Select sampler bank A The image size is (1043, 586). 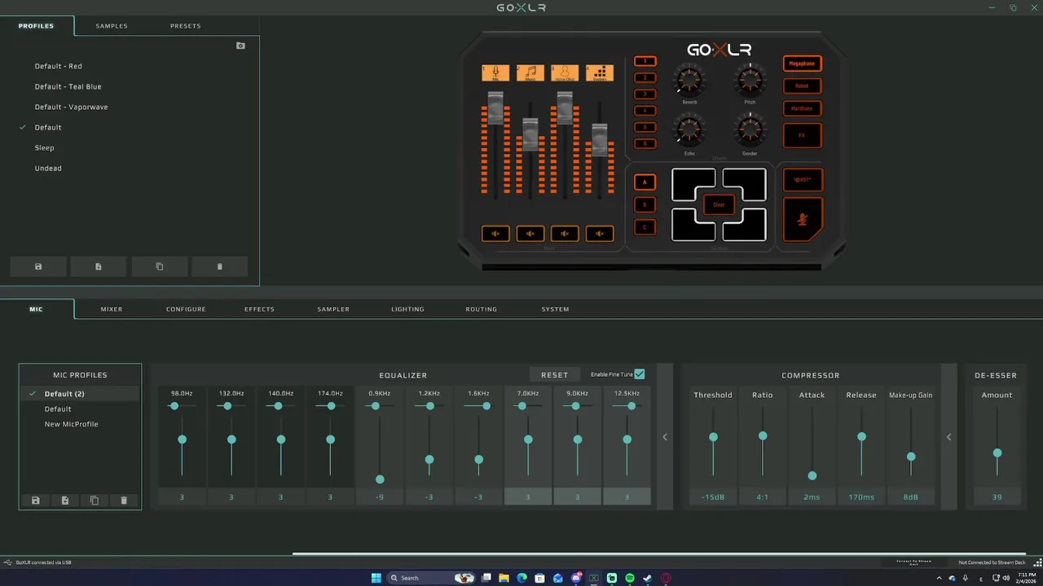point(645,182)
